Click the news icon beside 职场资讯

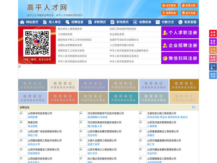pos(112,22)
